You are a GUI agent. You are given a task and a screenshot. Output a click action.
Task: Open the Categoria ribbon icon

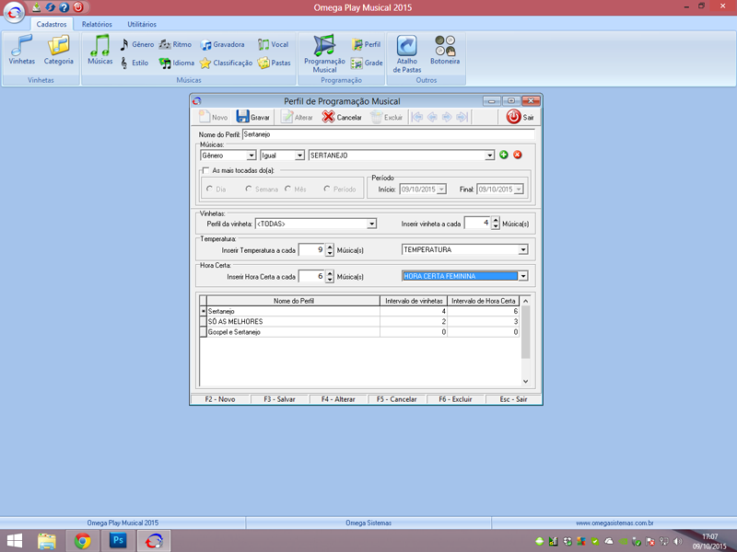point(58,50)
